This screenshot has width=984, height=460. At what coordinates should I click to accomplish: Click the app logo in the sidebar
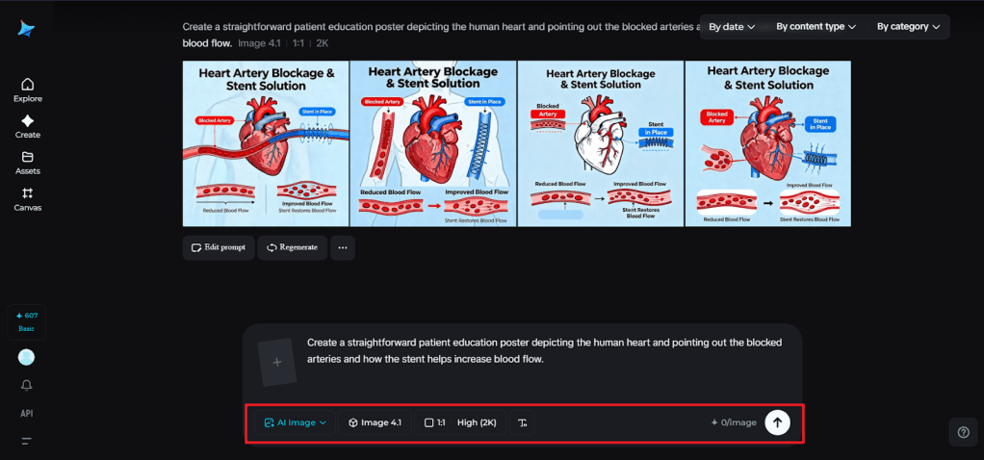(26, 29)
